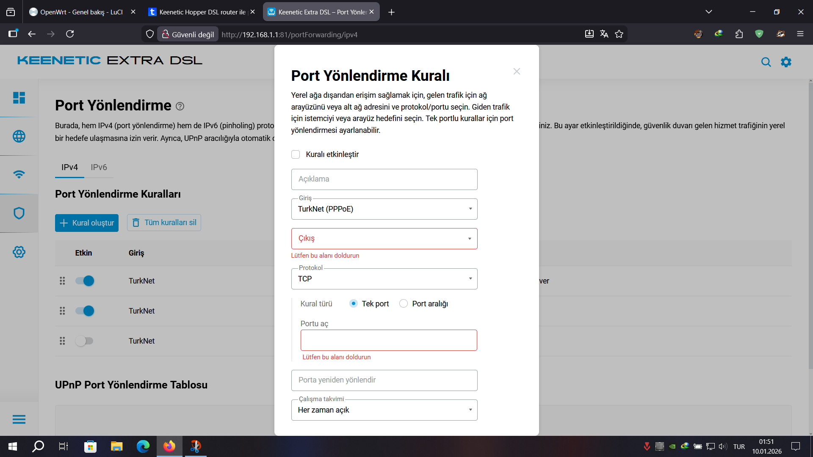The width and height of the screenshot is (813, 457).
Task: Click the TUR keyboard language indicator
Action: 739,446
